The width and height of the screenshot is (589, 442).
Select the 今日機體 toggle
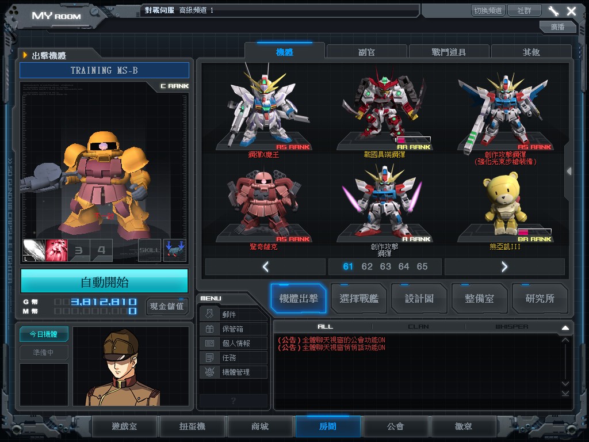click(x=44, y=334)
